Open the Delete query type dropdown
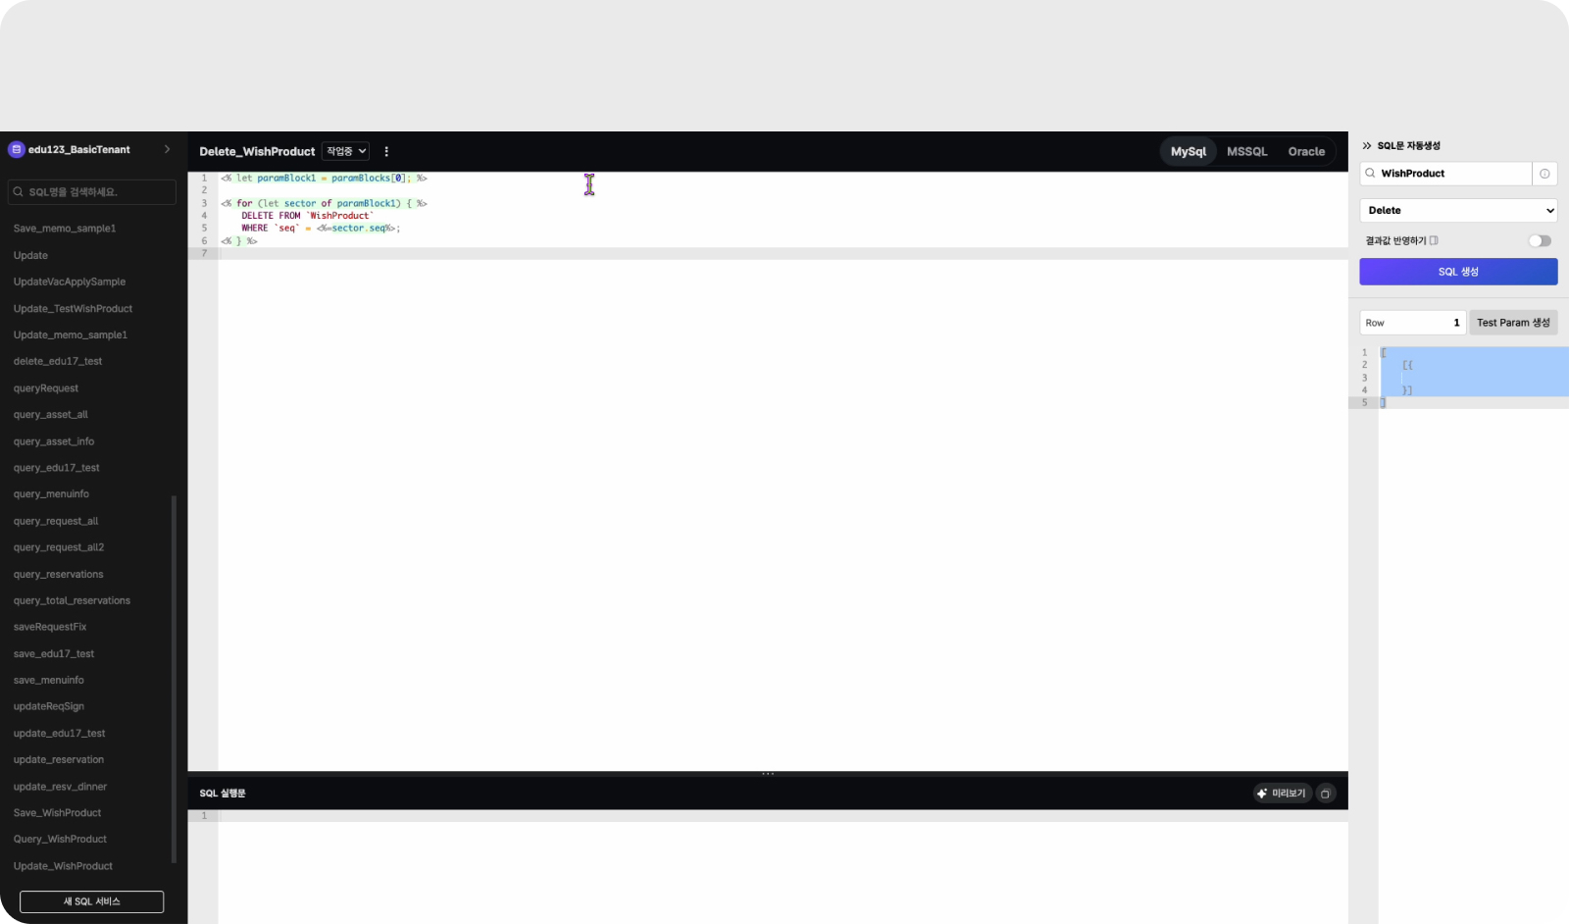1569x924 pixels. [1458, 211]
